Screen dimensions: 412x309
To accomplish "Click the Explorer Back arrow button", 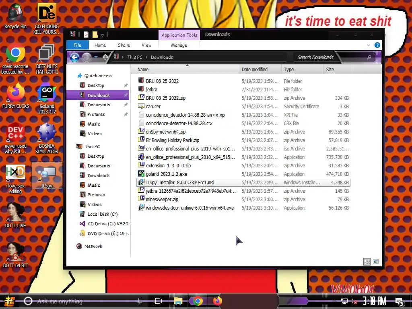I will [x=74, y=57].
